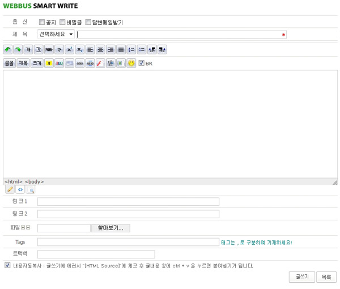Switch to HTML source view
This screenshot has width=340, height=289.
pos(20,190)
